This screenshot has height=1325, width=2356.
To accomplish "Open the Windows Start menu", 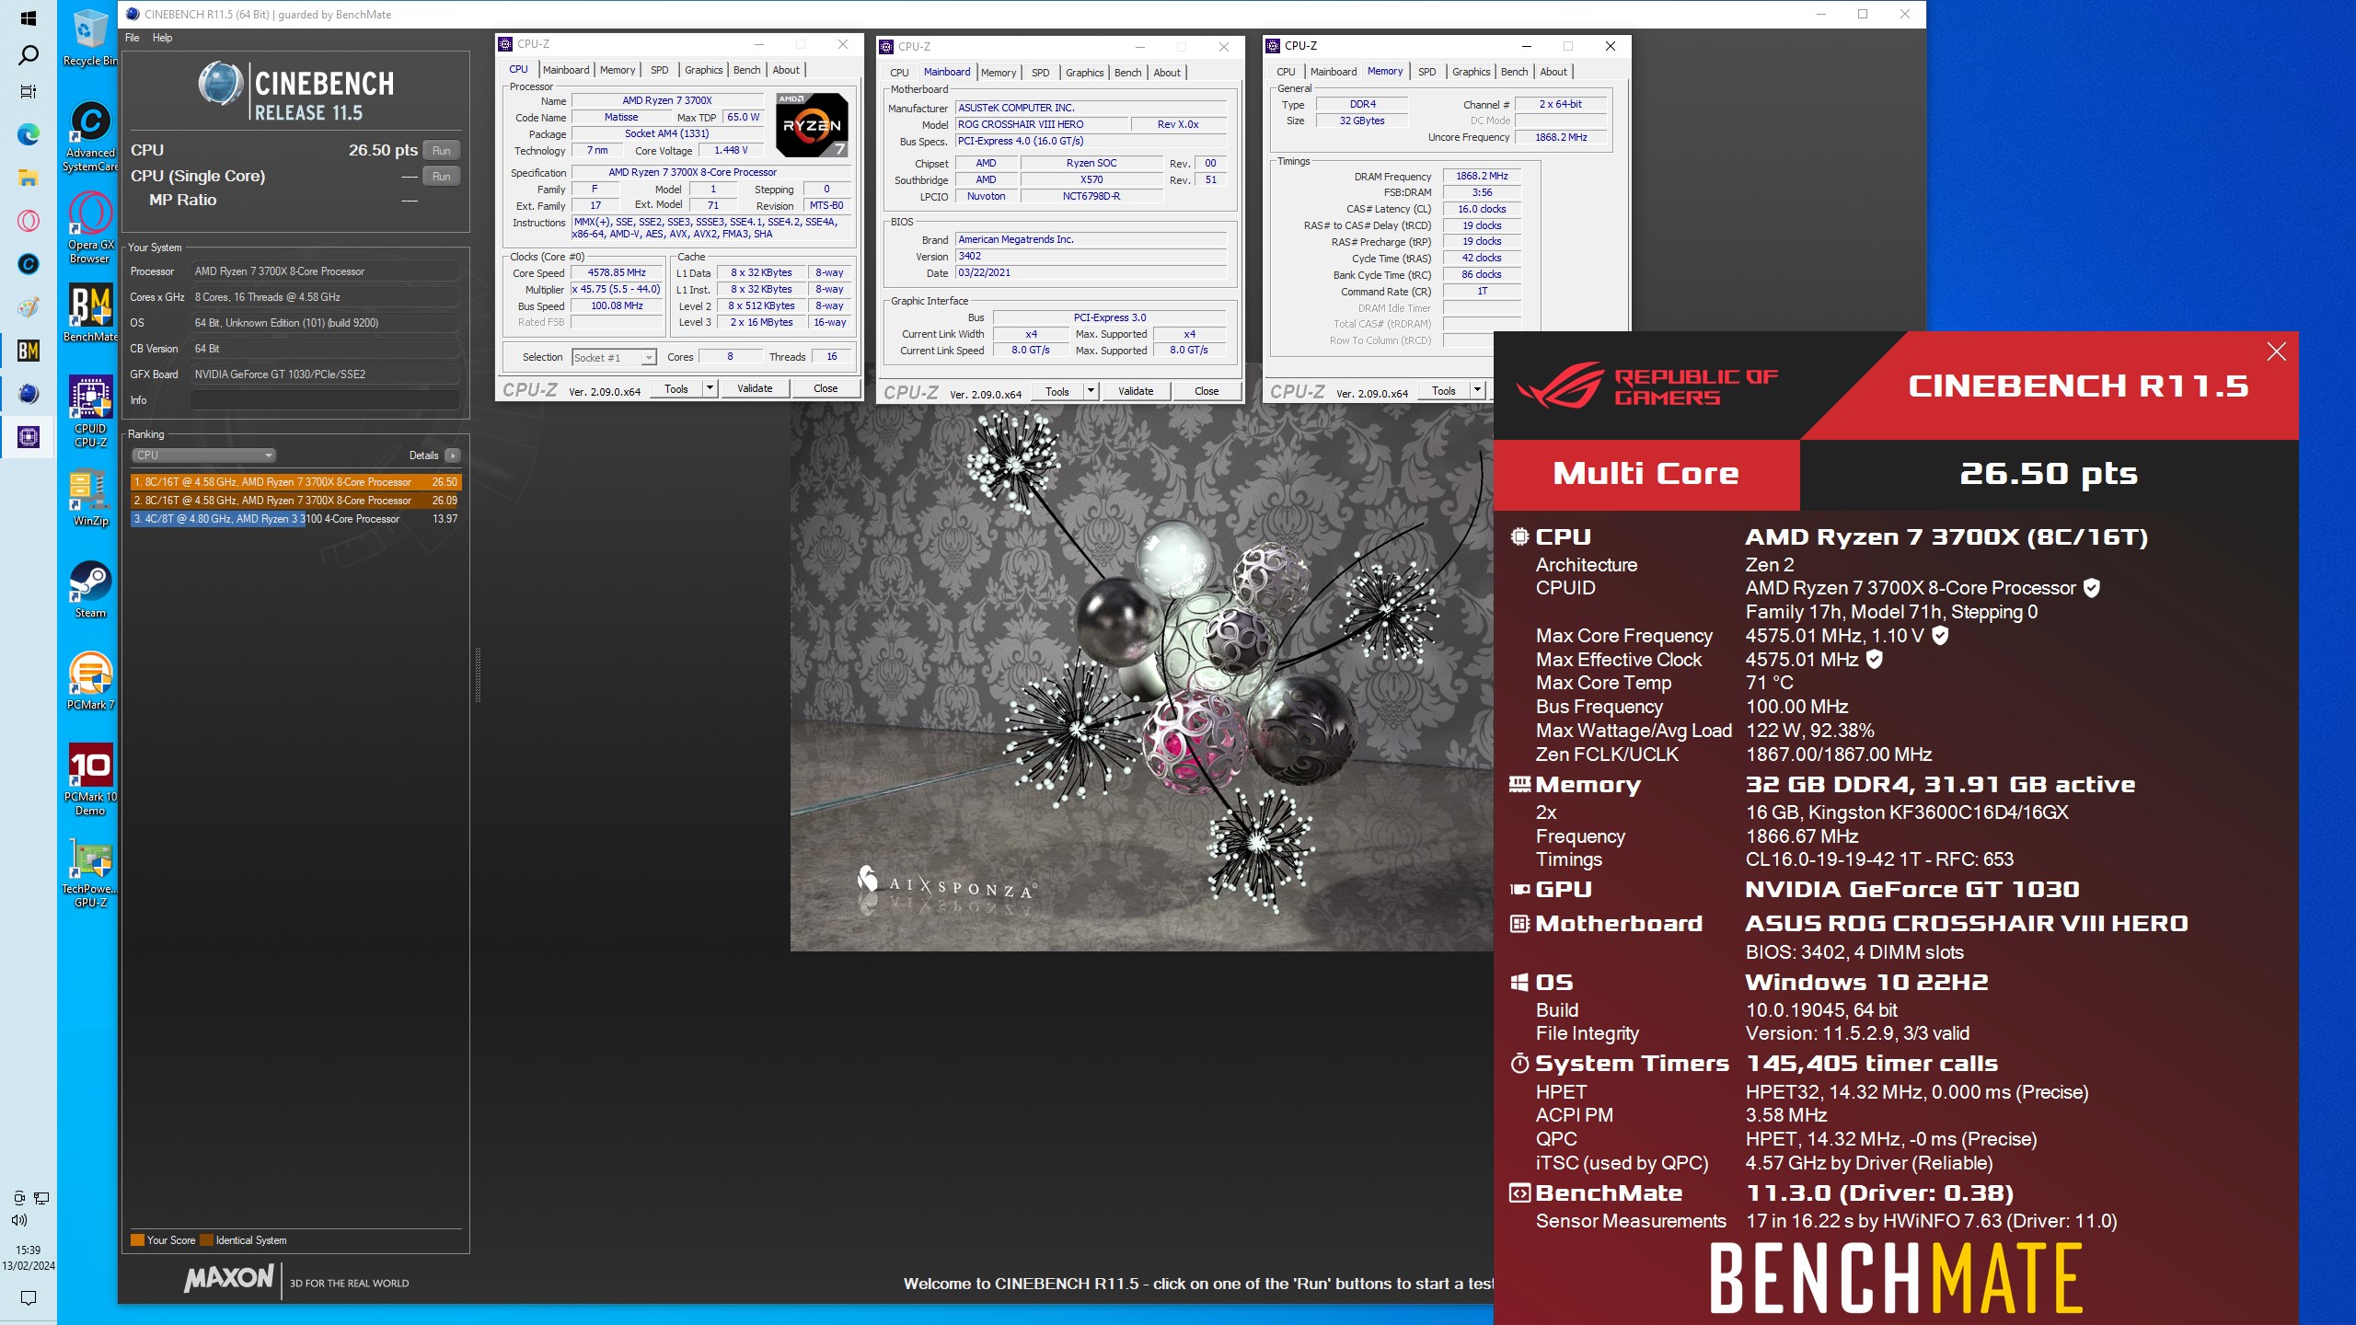I will tap(28, 18).
